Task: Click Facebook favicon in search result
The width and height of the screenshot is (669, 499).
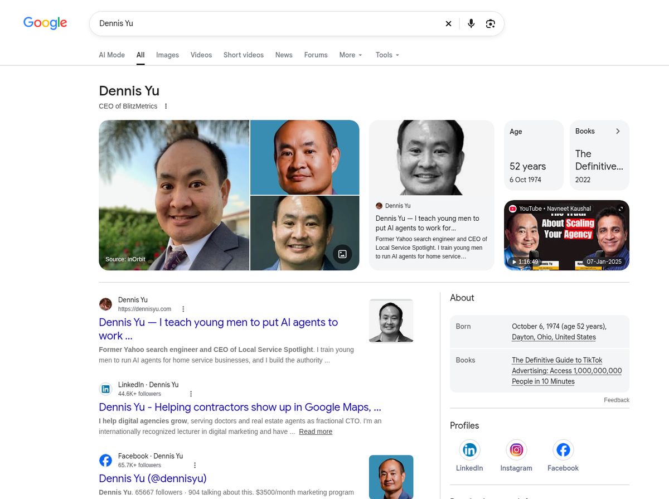Action: (105, 461)
